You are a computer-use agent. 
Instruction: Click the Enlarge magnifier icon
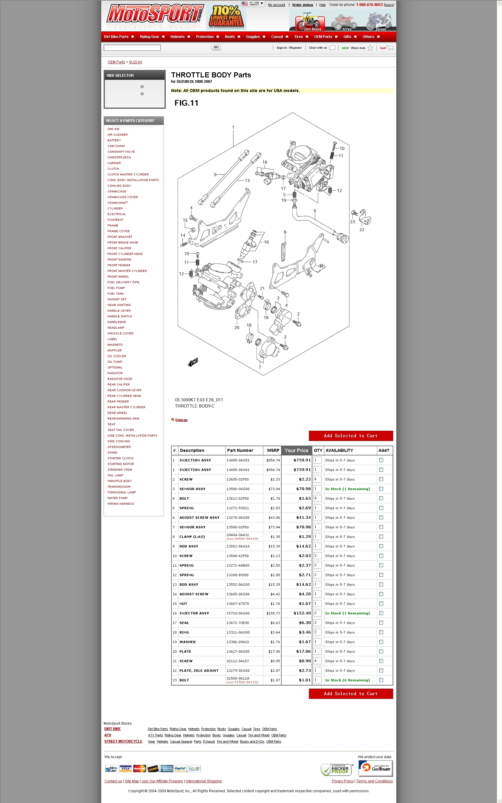[x=173, y=420]
